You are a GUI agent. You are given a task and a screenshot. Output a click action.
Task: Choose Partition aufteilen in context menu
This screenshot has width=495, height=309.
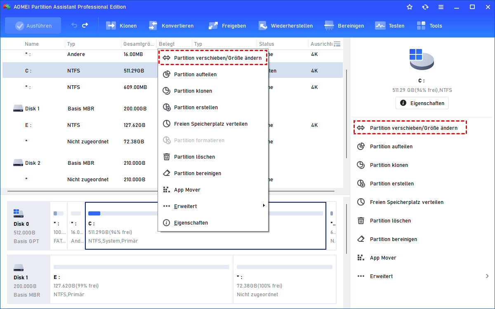(213, 75)
